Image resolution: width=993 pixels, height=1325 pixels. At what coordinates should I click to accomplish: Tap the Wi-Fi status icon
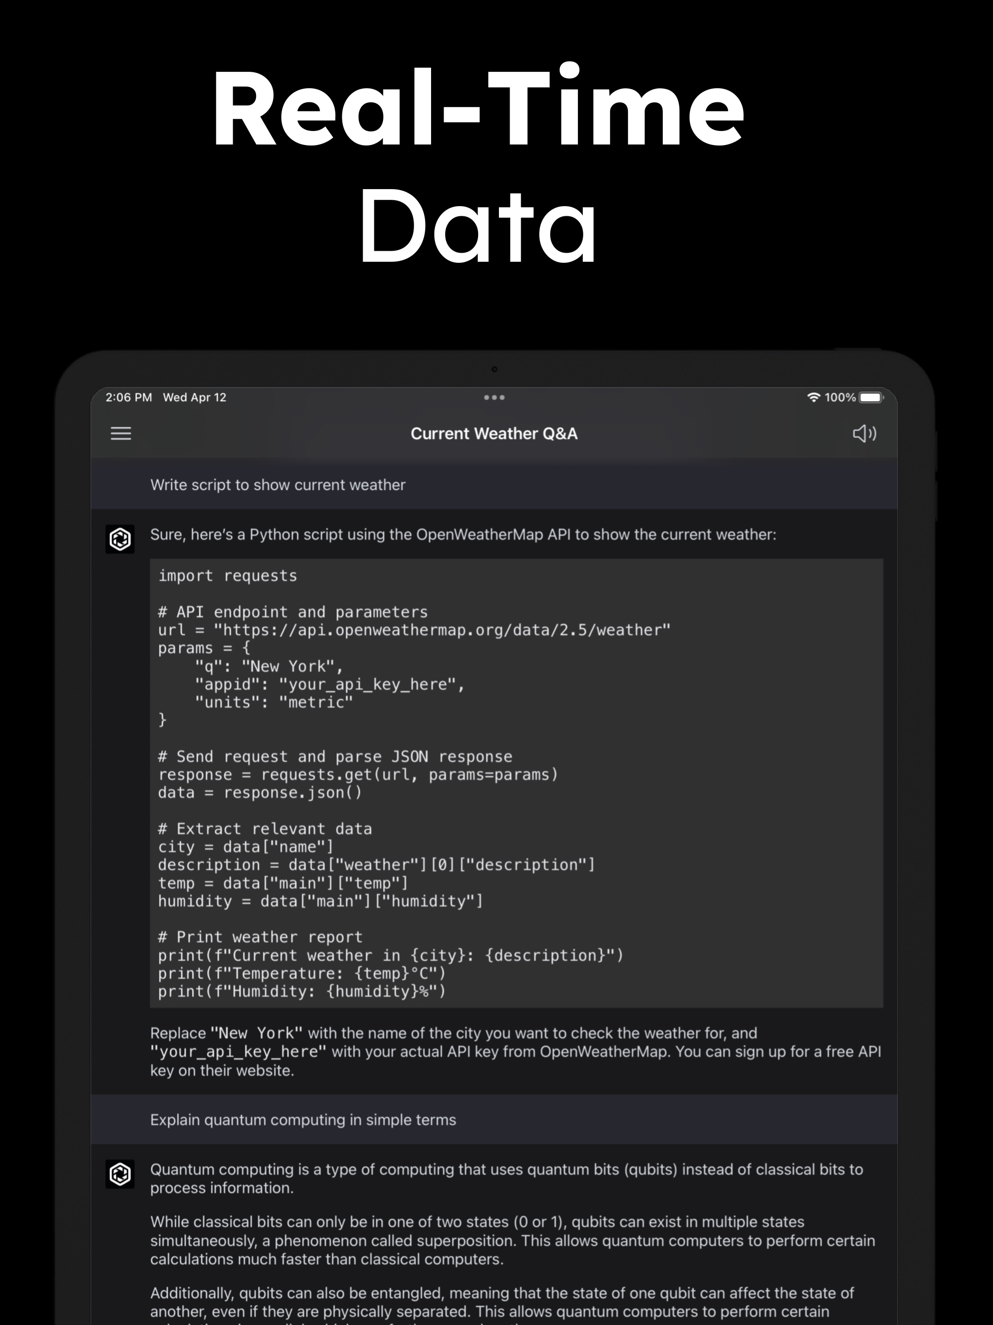tap(813, 397)
